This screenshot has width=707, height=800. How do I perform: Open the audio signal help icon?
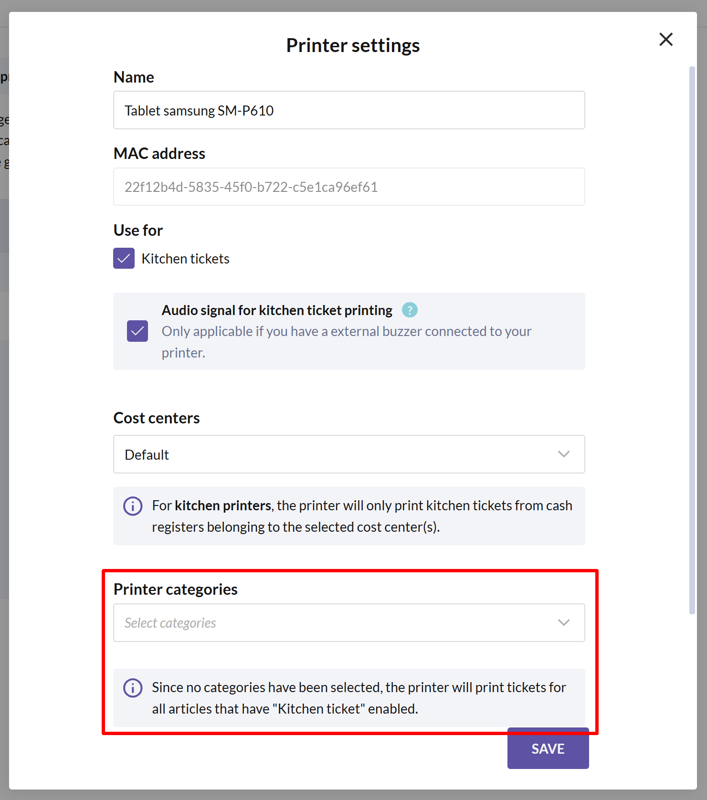(x=410, y=310)
